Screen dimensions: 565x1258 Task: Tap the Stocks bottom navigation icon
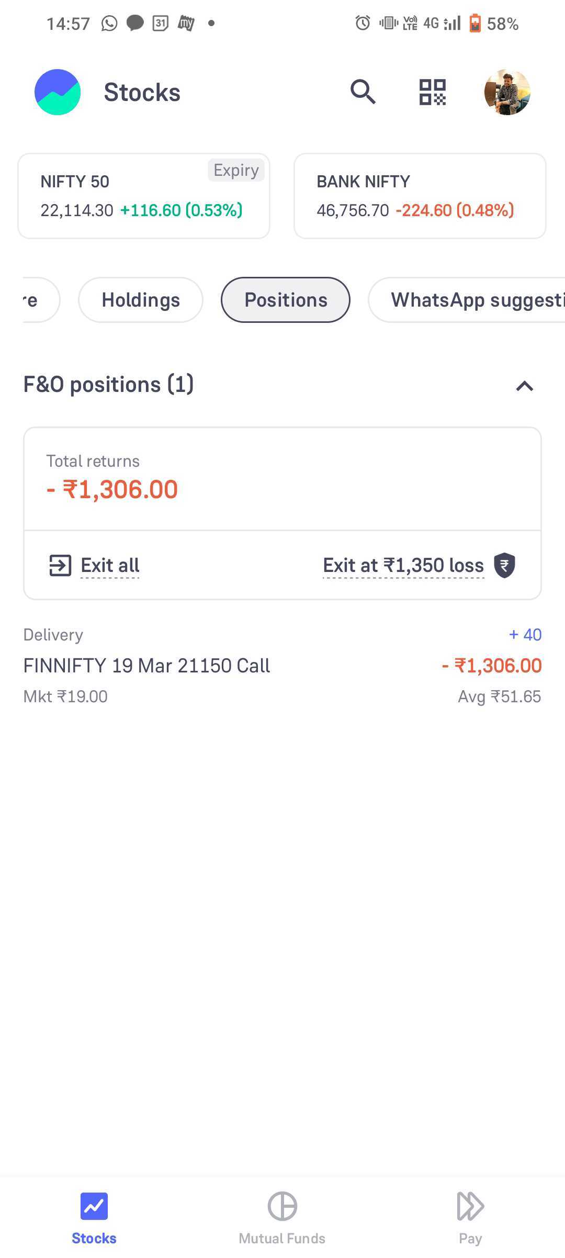pos(94,1206)
